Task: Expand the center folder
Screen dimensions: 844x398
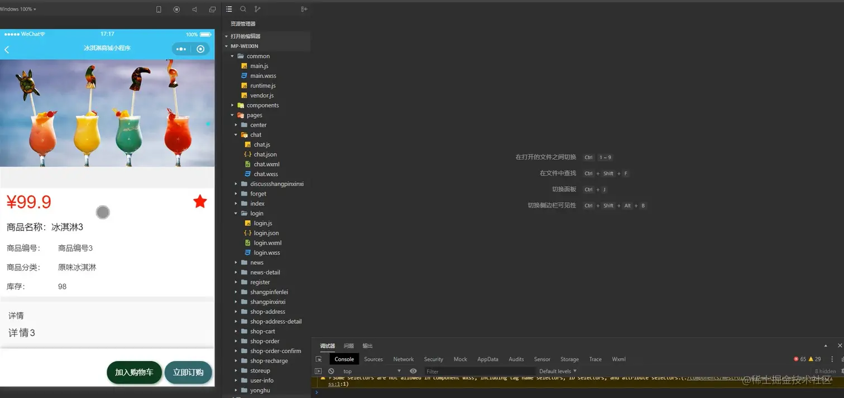Action: [x=236, y=125]
